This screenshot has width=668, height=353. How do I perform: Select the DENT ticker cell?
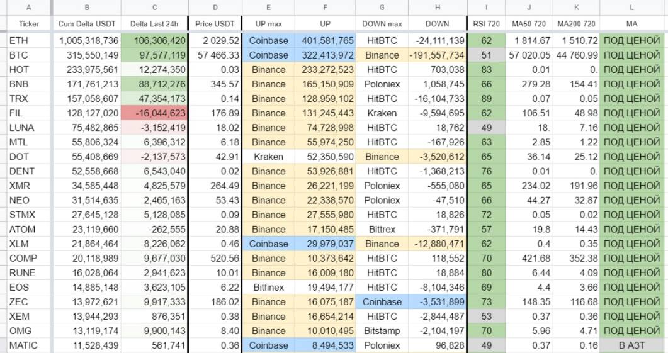(x=28, y=171)
